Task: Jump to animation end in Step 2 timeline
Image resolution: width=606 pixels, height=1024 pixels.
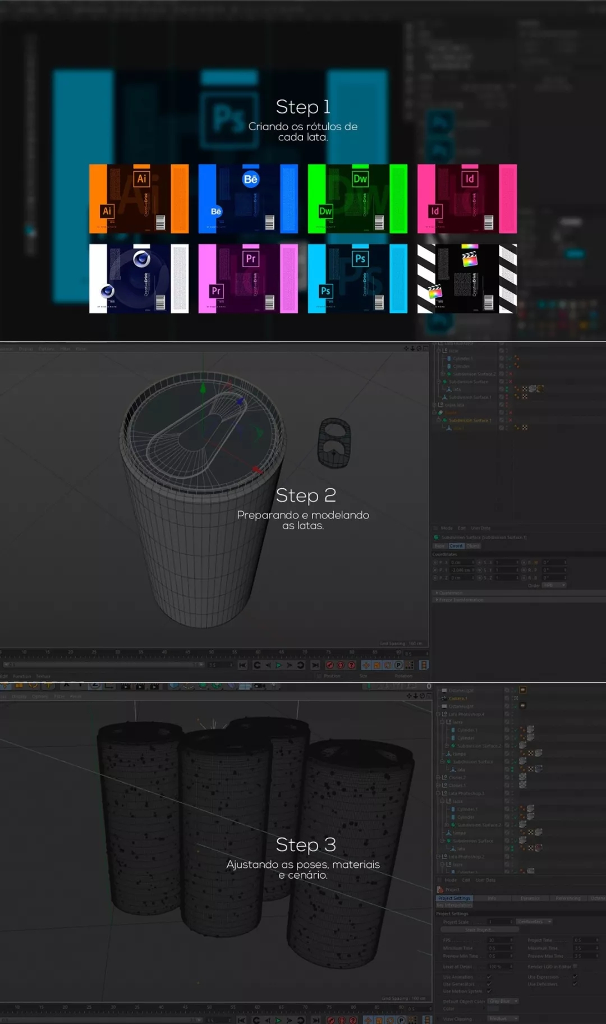Action: (315, 665)
